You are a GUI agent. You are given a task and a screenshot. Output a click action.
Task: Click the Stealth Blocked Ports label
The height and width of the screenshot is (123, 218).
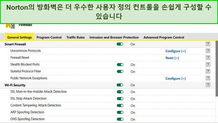(x=25, y=64)
